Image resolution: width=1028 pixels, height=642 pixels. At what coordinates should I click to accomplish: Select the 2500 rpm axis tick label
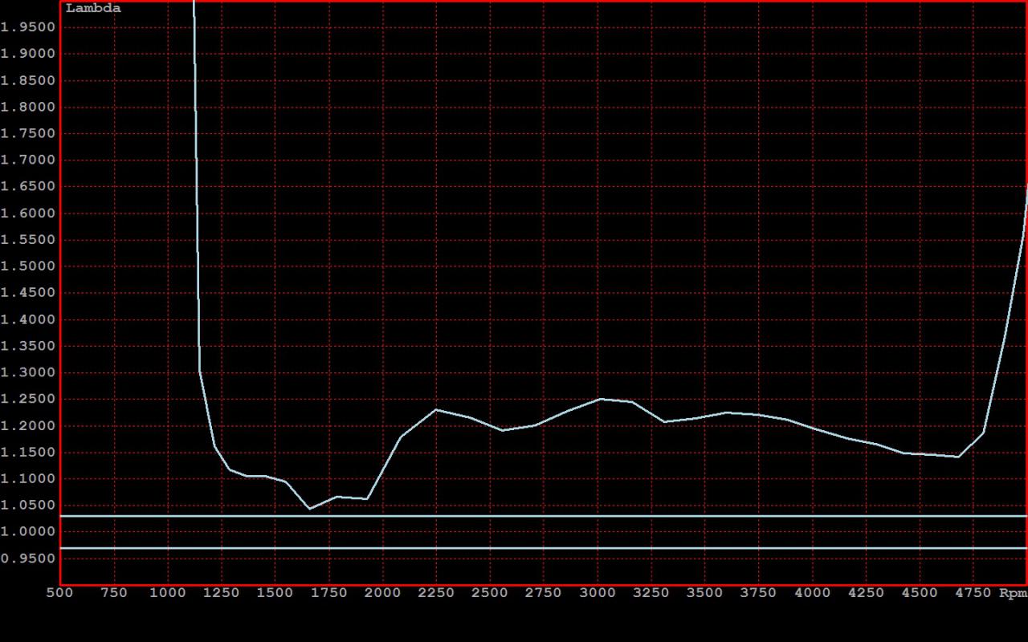(490, 593)
